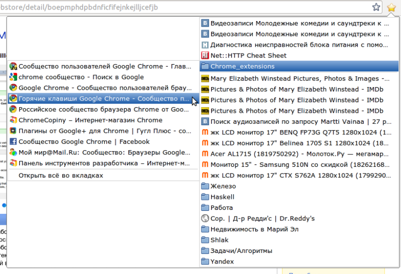The image size is (401, 274).
Task: Click VK icon of second Видеозаписи bookmark
Action: [205, 34]
